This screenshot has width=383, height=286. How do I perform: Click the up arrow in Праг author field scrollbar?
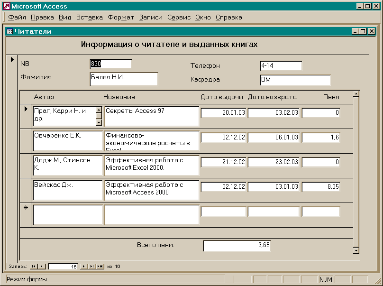(x=99, y=110)
